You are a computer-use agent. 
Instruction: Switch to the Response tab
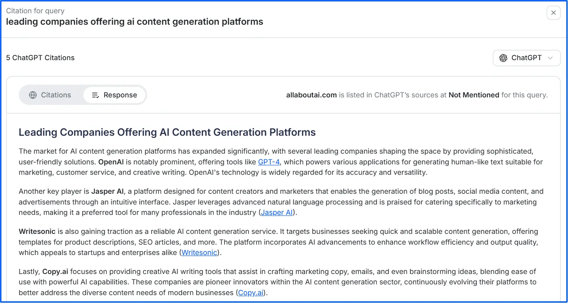[114, 95]
